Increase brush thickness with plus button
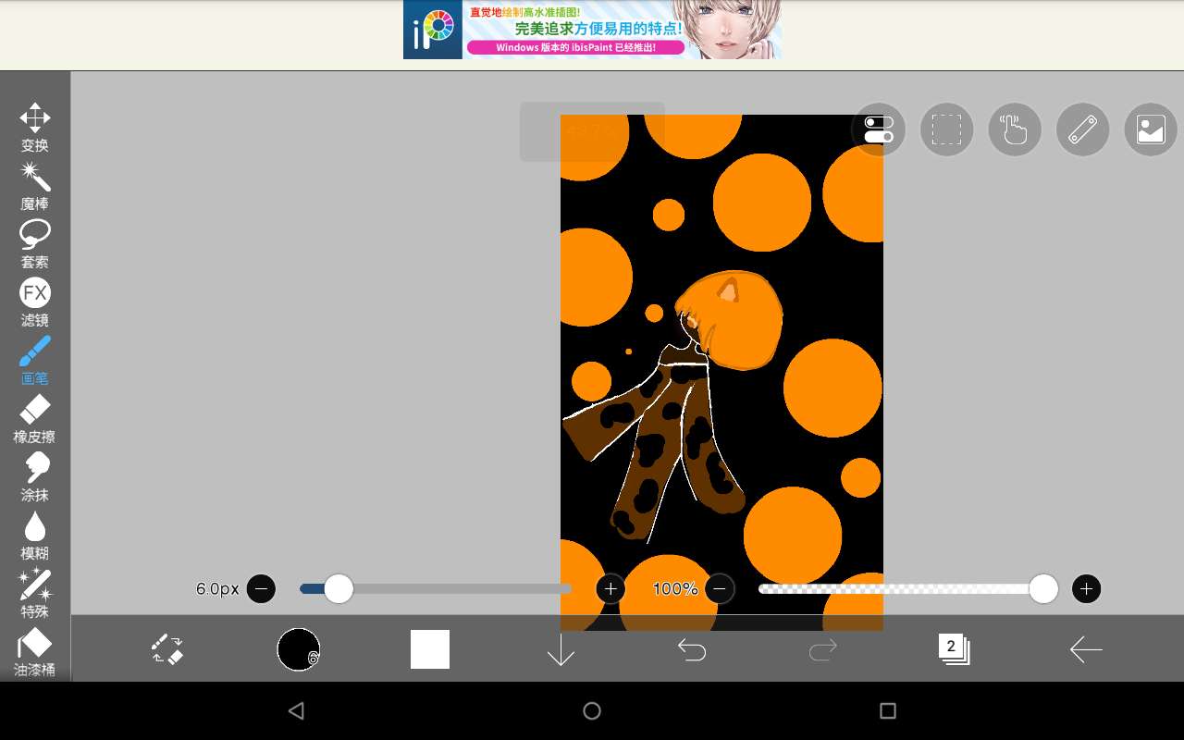Screen dimensions: 1184x740 pyautogui.click(x=610, y=588)
